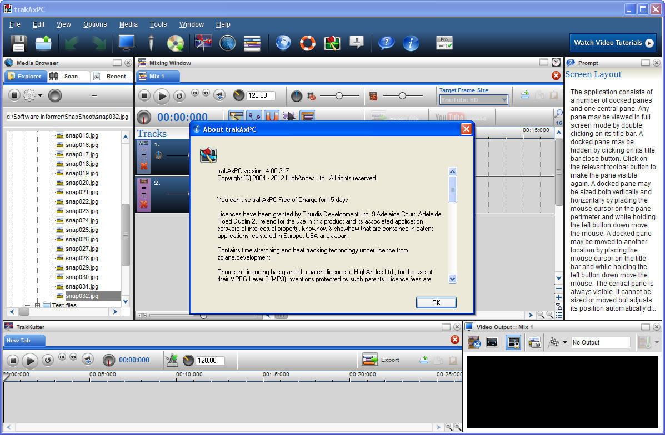Open the Help question mark icon
The width and height of the screenshot is (665, 435).
click(x=386, y=43)
